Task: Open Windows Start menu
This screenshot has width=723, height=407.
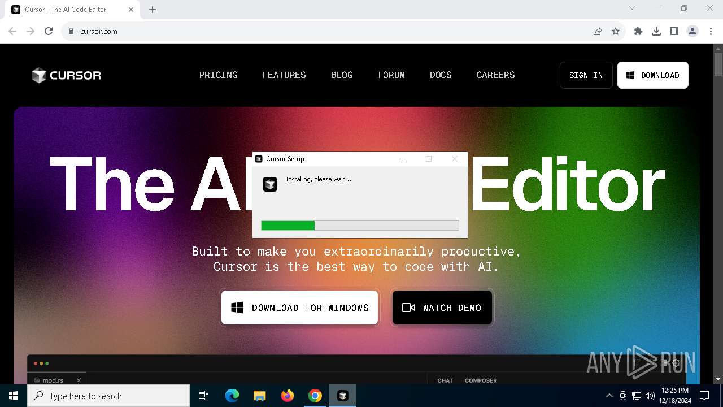Action: [14, 396]
